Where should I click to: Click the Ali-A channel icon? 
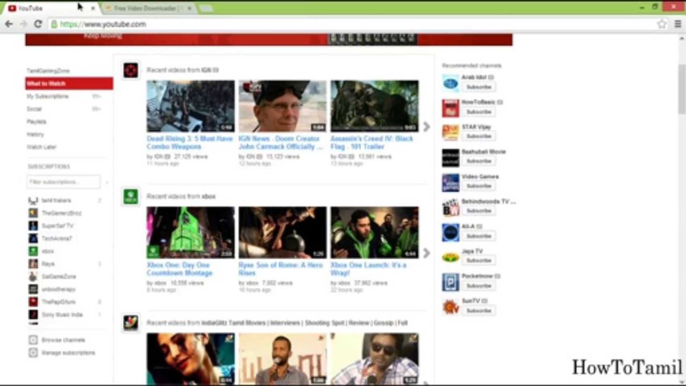tap(450, 232)
